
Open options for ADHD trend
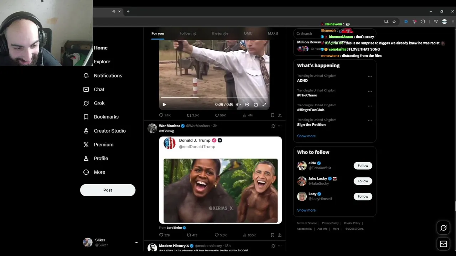(370, 76)
